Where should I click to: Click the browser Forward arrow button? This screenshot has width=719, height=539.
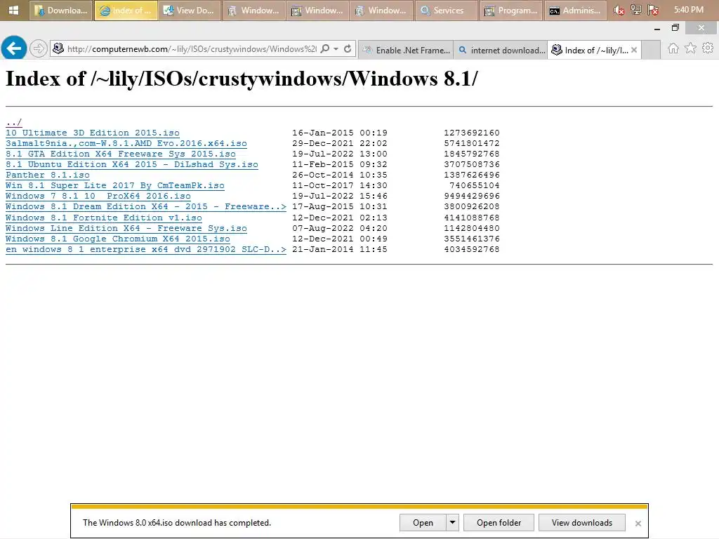(x=39, y=48)
